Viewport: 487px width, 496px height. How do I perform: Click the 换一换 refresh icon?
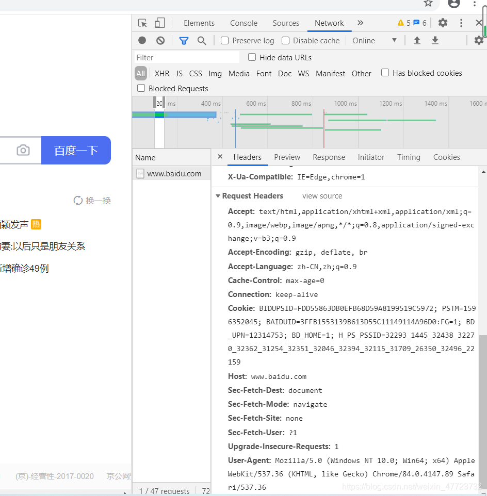78,201
